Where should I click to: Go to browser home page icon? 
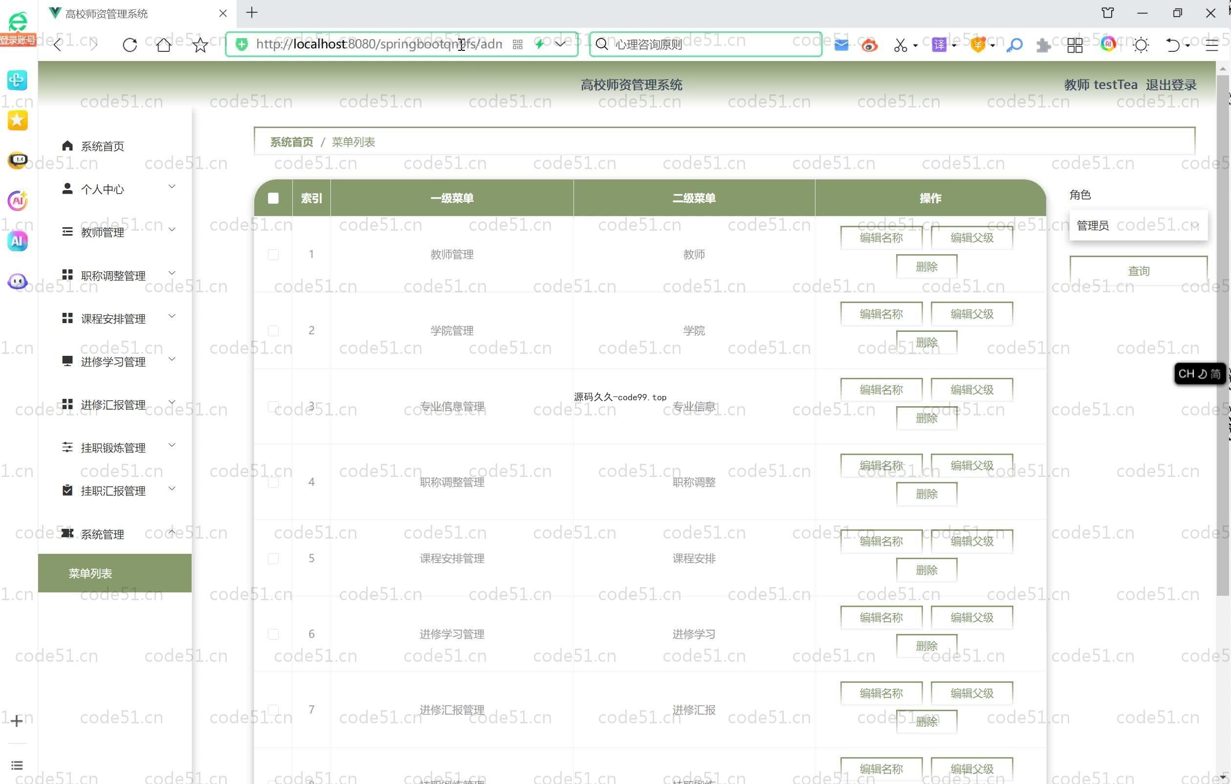point(164,45)
